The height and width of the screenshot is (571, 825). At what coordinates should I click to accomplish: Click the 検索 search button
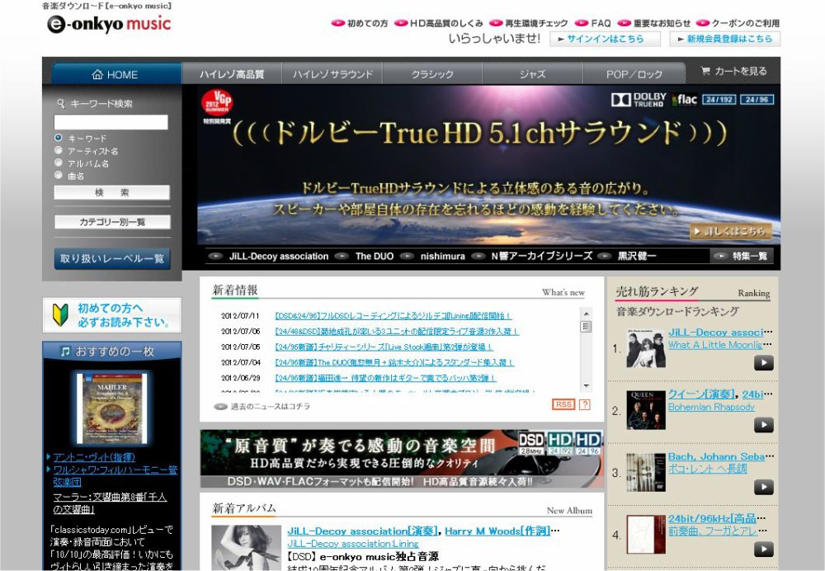point(112,192)
